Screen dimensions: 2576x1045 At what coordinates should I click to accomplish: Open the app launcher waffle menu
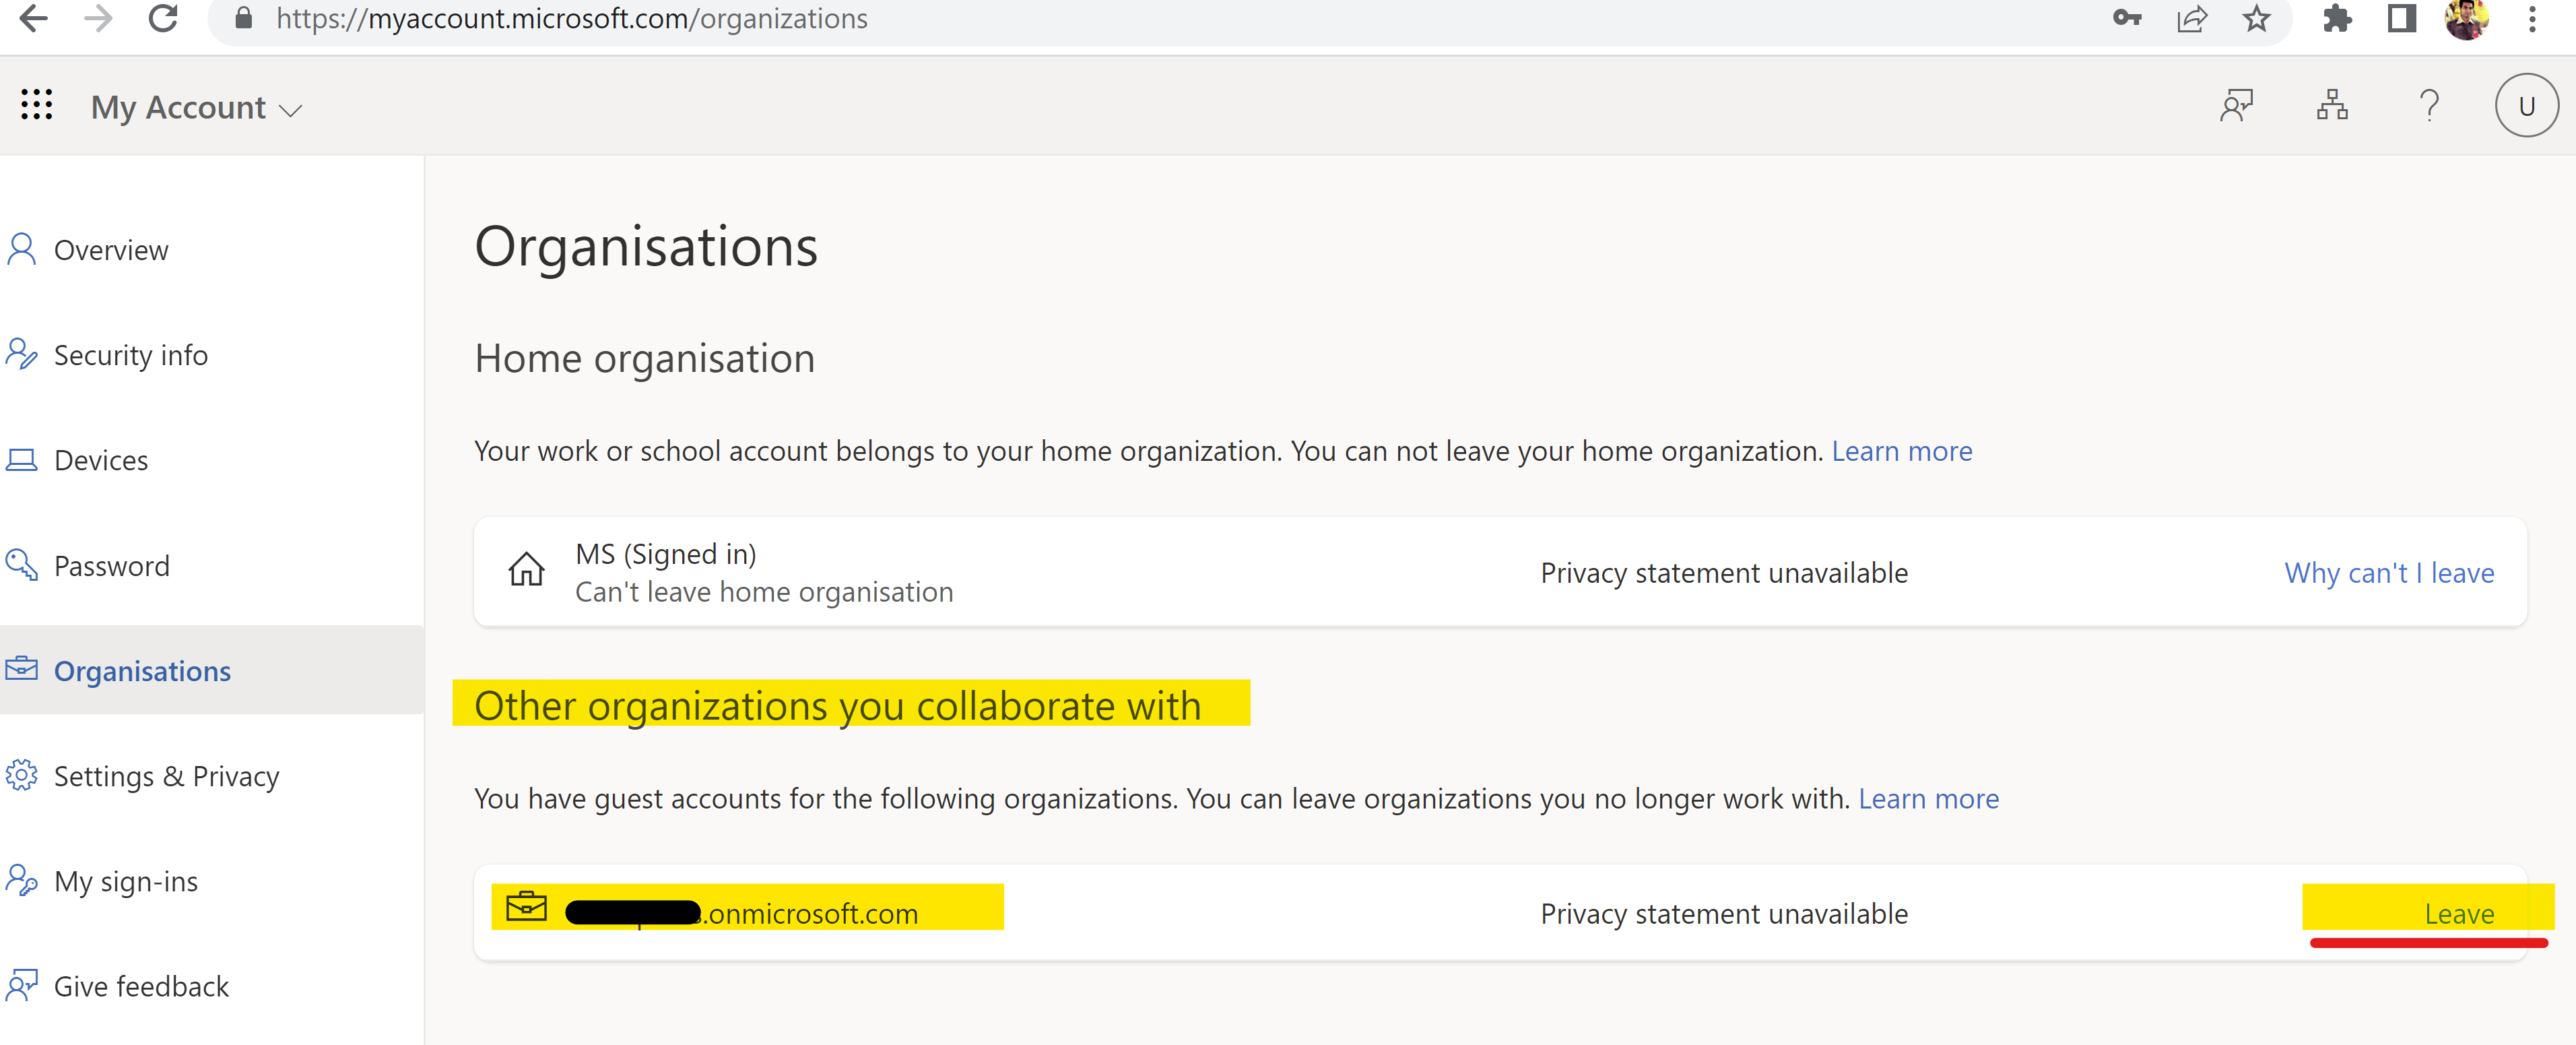tap(37, 105)
